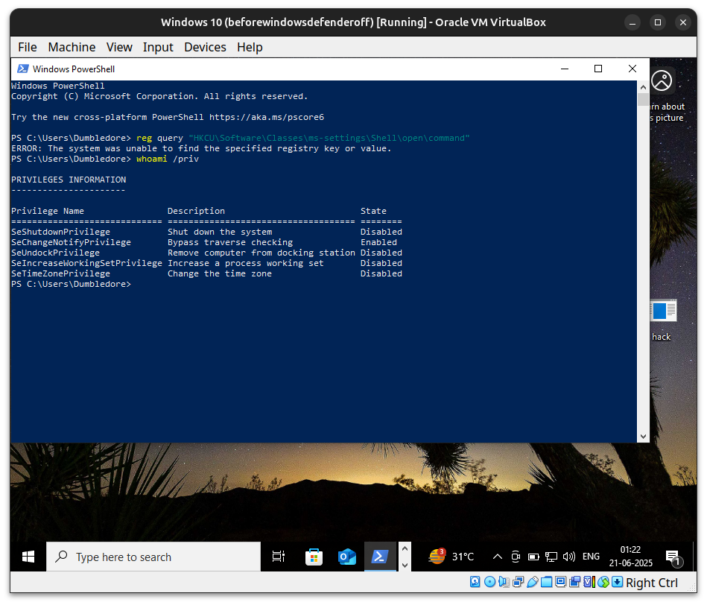Click the last PS C:\Users\Dumbledore> prompt
The height and width of the screenshot is (605, 707).
(71, 284)
